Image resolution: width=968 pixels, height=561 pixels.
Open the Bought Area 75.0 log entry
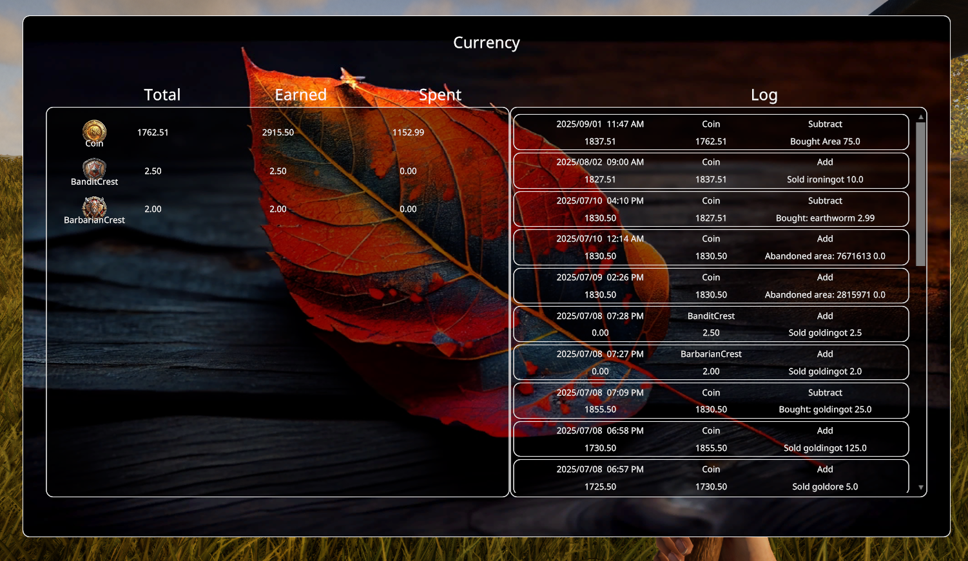click(711, 133)
